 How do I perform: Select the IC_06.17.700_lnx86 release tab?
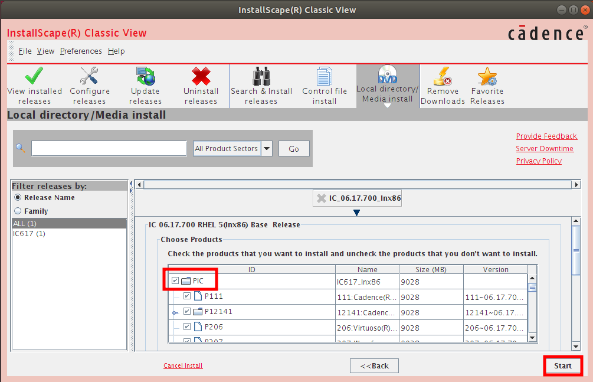[x=358, y=198]
